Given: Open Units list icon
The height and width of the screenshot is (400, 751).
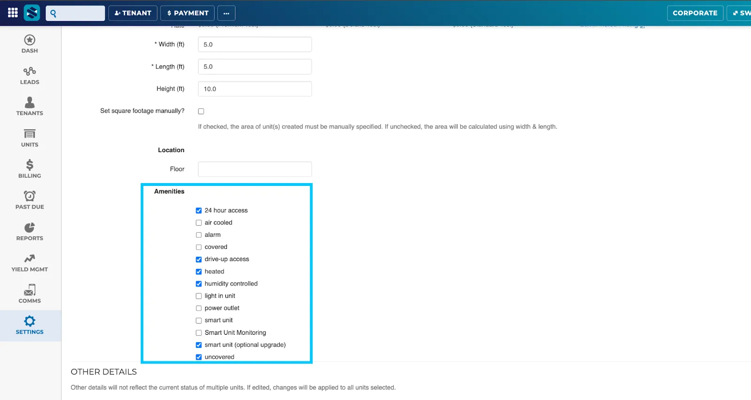Looking at the screenshot, I should (30, 134).
